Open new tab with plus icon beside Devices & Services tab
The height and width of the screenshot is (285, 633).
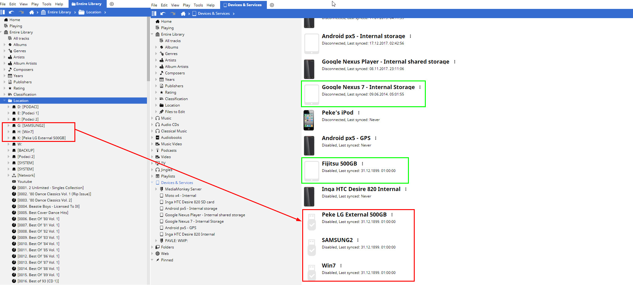pos(272,5)
